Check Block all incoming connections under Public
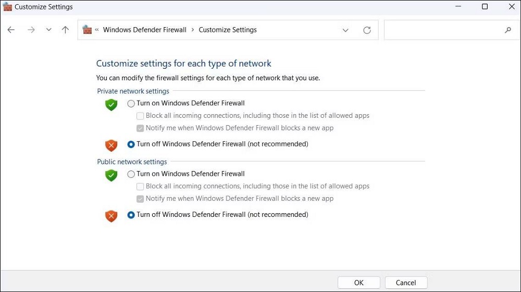 pyautogui.click(x=140, y=186)
